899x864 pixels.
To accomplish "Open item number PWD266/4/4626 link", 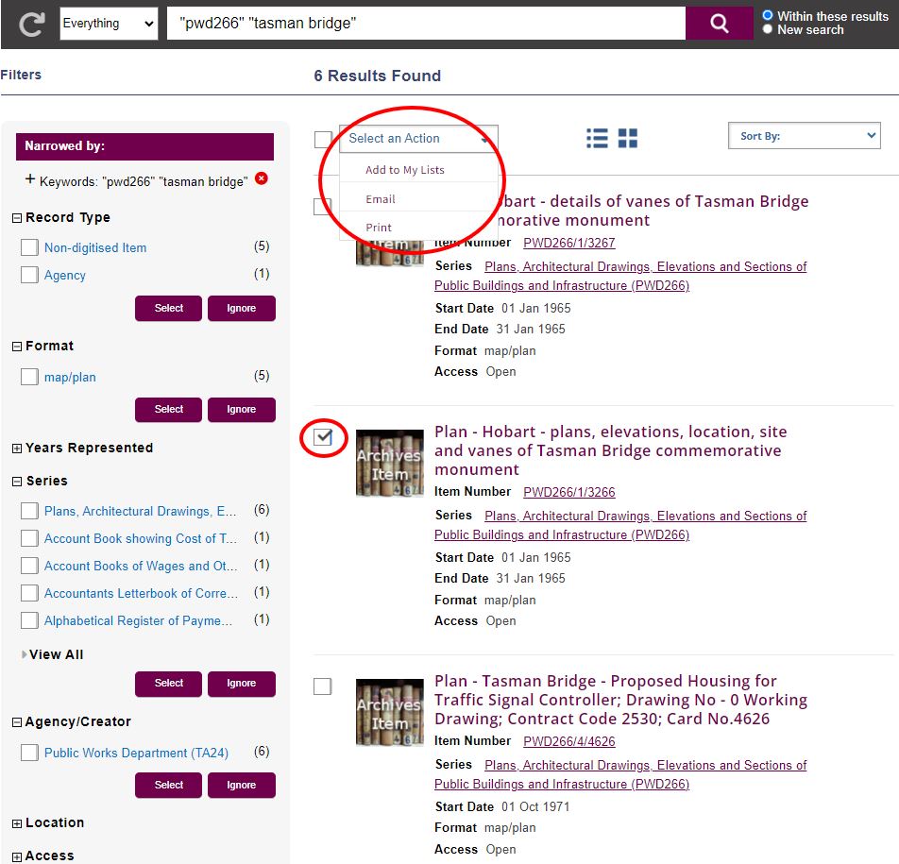I will [x=568, y=741].
